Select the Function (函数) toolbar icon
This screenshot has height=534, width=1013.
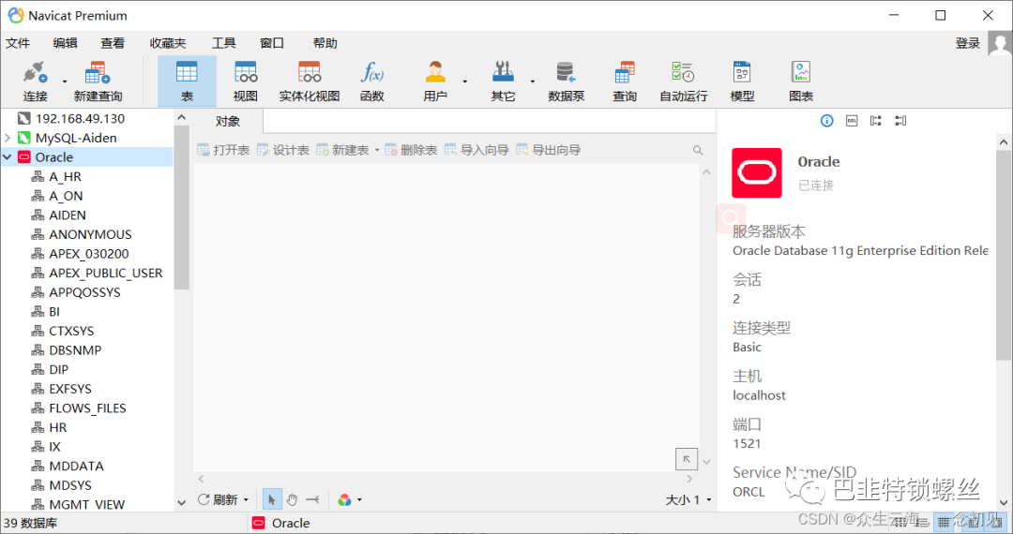point(372,82)
